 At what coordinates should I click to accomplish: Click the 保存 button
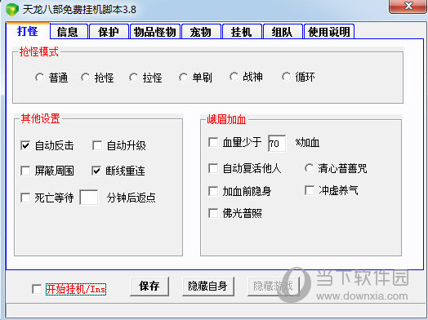point(149,287)
